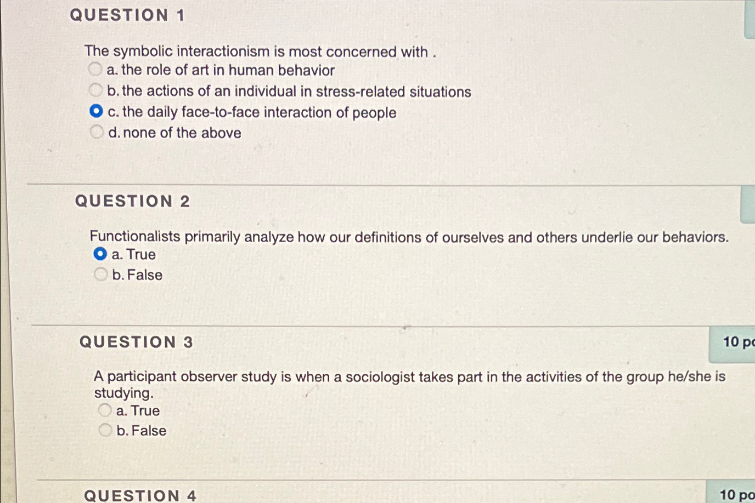Select False for the Functionalists question
Image resolution: width=755 pixels, height=503 pixels.
(101, 273)
